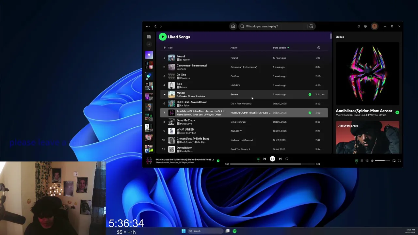Viewport: 418px width, 235px height.
Task: Open About the artist card
Action: click(367, 137)
